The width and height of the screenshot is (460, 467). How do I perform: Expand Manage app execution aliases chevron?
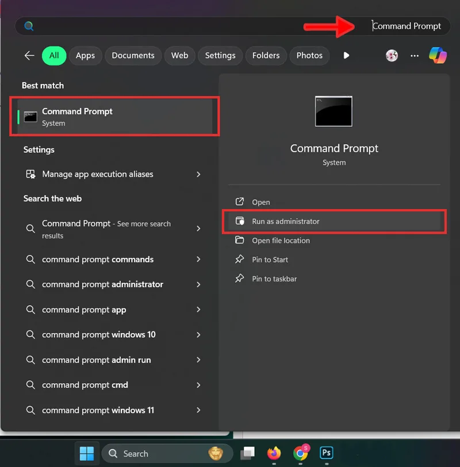tap(198, 174)
